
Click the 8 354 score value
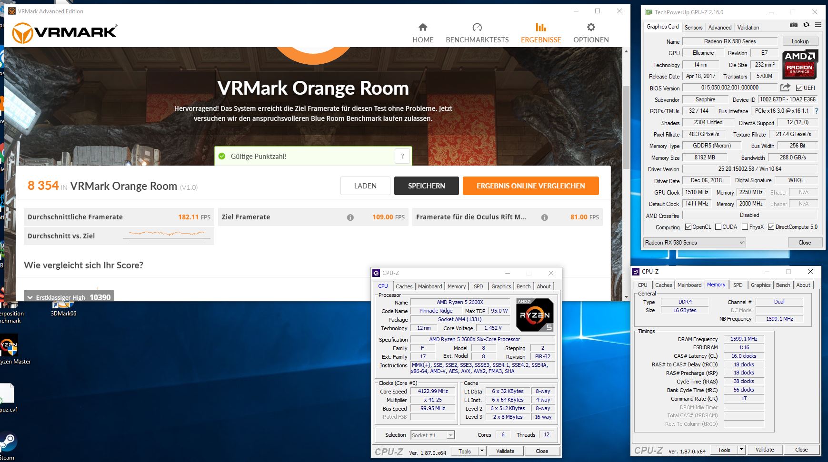(43, 186)
